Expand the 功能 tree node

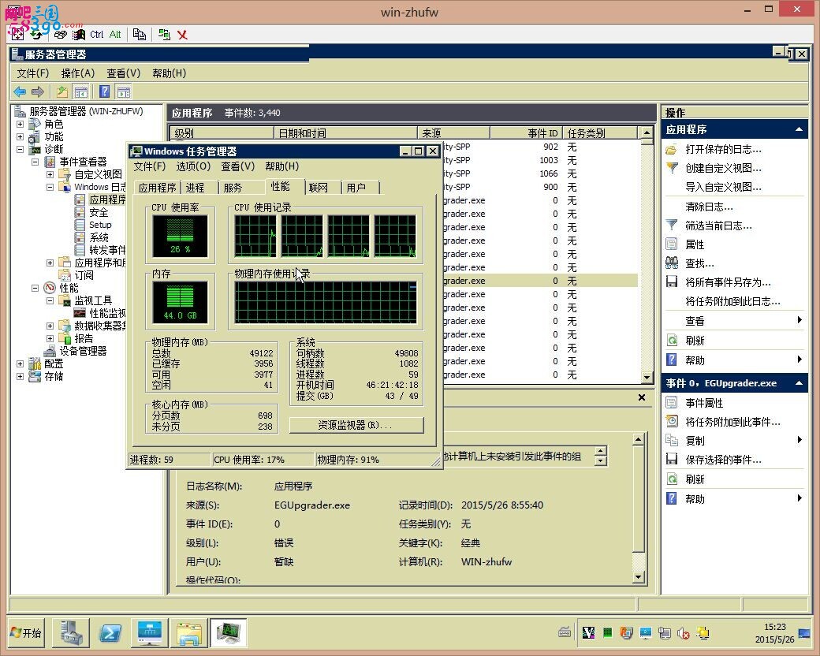(x=20, y=136)
